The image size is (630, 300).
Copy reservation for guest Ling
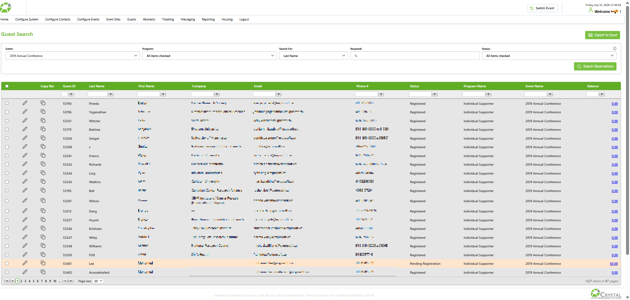[x=43, y=173]
